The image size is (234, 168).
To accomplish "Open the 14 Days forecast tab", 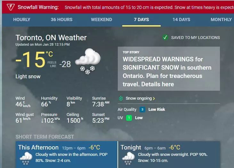I will pyautogui.click(x=181, y=19).
